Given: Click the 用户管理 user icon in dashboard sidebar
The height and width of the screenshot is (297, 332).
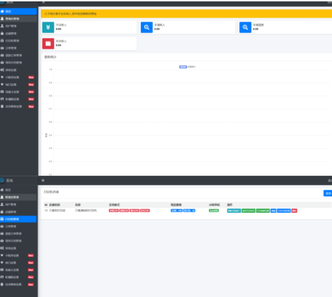Looking at the screenshot, I should tap(2, 26).
